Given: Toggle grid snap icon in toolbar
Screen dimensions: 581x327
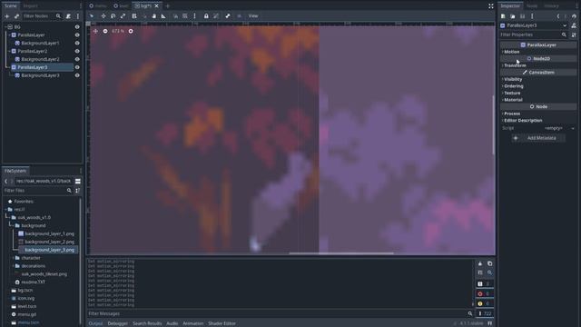Looking at the screenshot, I should click(x=185, y=16).
